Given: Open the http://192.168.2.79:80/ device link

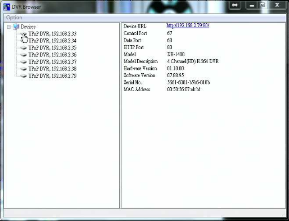Looking at the screenshot, I should pos(188,26).
